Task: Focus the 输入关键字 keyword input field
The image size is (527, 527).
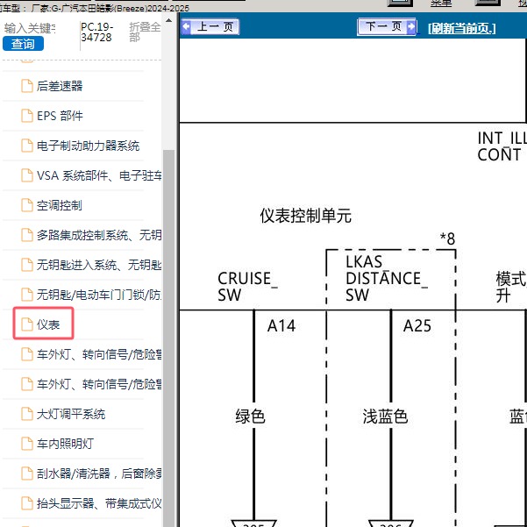Action: tap(30, 28)
